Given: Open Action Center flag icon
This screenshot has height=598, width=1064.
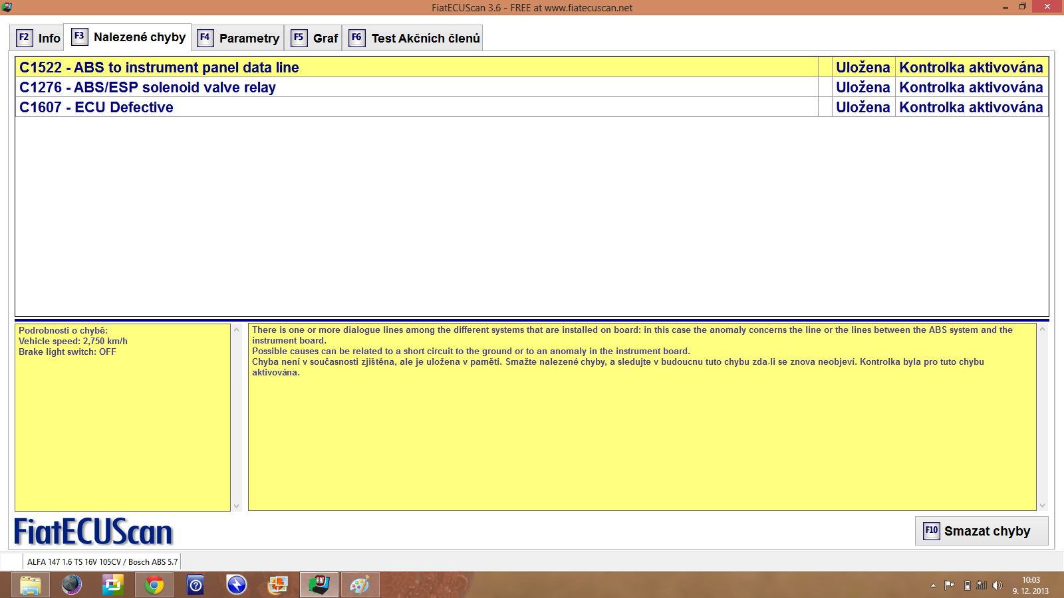Looking at the screenshot, I should [x=950, y=585].
